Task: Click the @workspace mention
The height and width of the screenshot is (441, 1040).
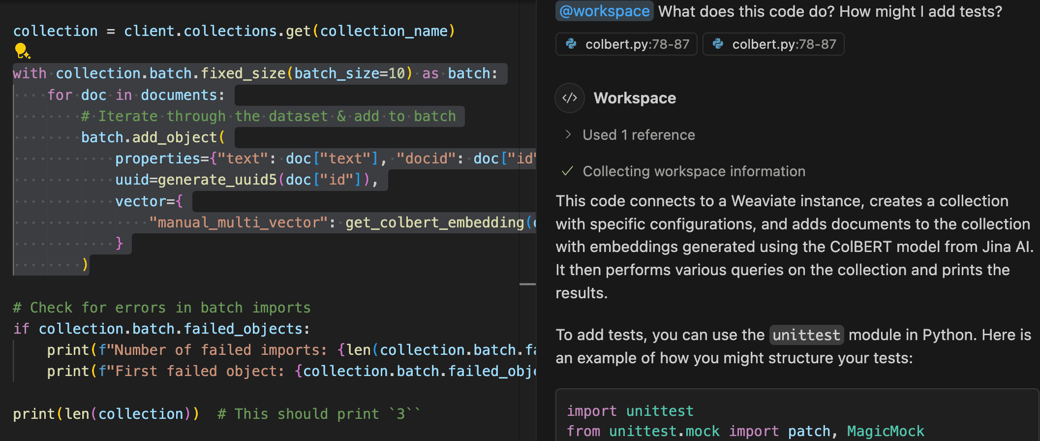Action: coord(604,11)
